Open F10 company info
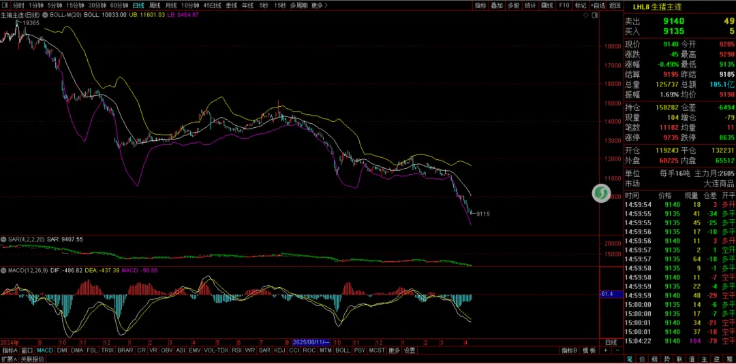This screenshot has width=736, height=364. (x=564, y=5)
